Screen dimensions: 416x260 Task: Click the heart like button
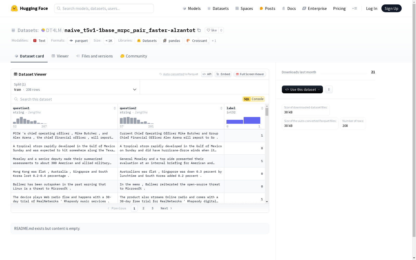click(x=212, y=30)
